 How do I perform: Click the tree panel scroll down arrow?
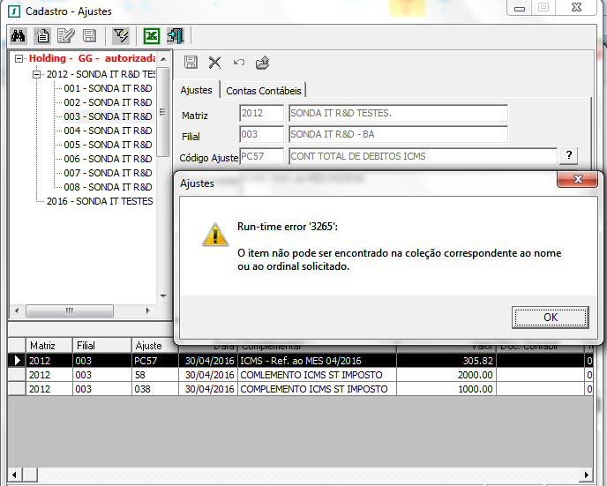click(x=163, y=296)
